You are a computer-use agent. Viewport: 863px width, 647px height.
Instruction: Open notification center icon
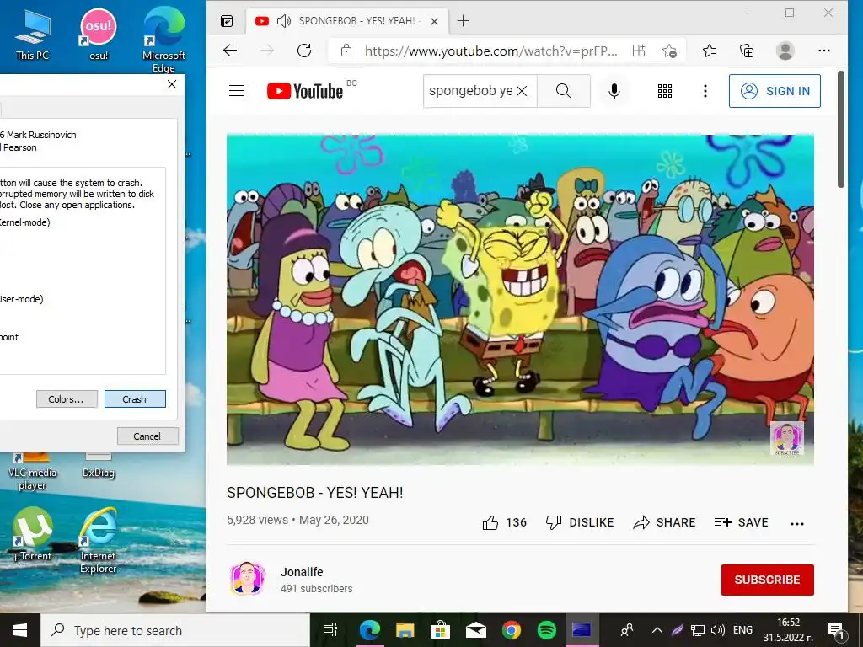[x=836, y=630]
